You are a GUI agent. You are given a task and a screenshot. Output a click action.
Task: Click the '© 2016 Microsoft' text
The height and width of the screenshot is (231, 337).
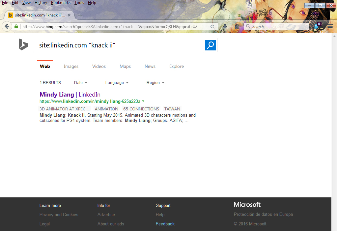click(250, 224)
